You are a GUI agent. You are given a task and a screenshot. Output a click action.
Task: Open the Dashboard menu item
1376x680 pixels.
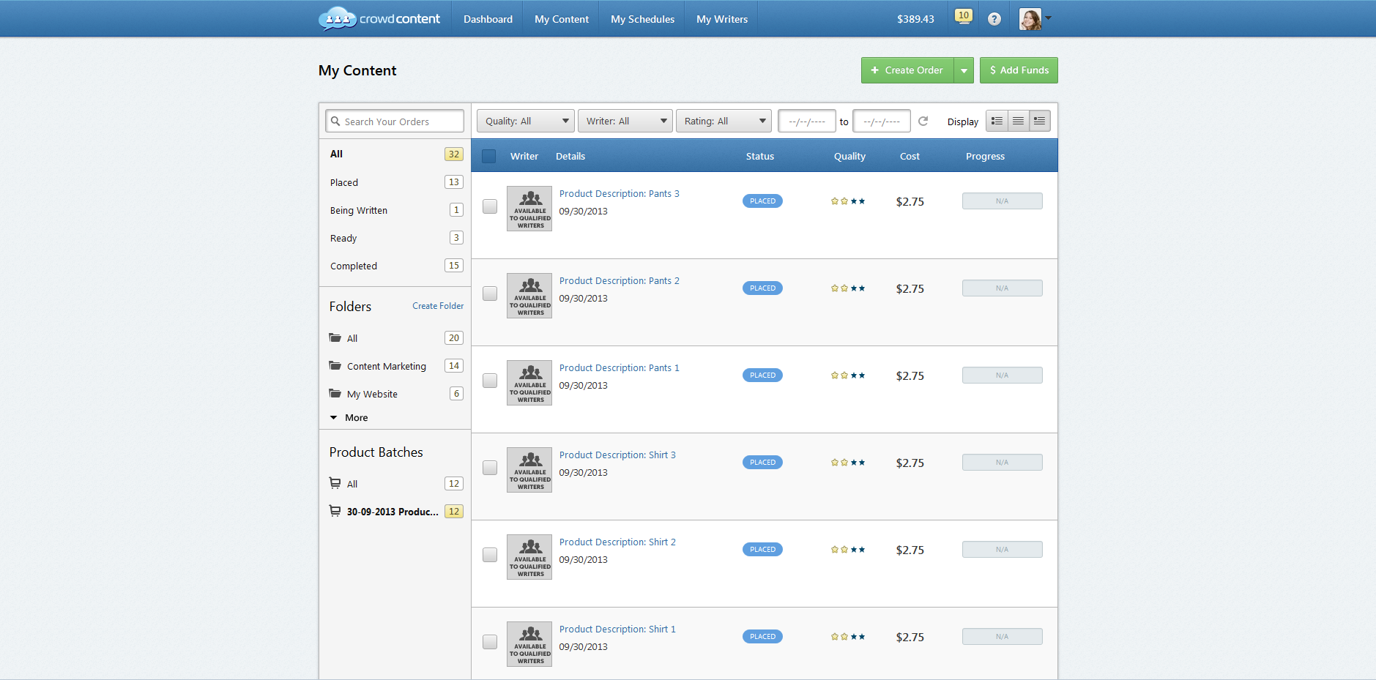click(487, 18)
